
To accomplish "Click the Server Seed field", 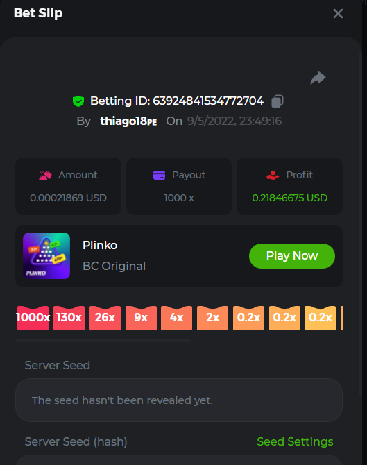I will [x=179, y=400].
